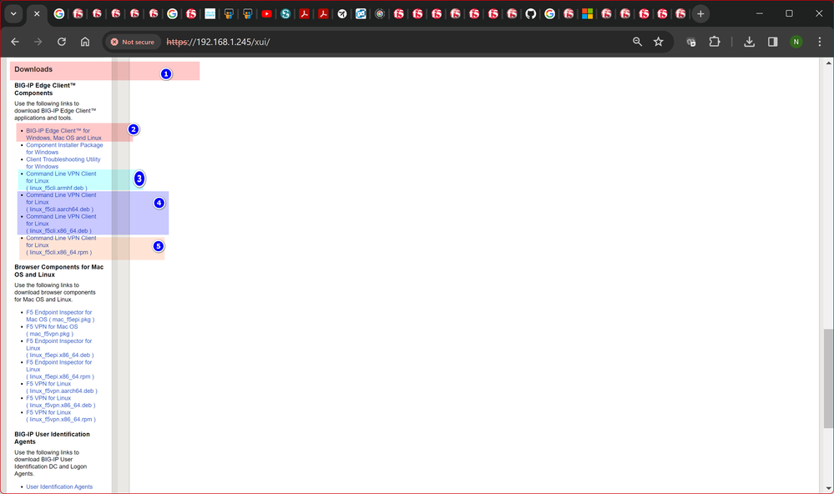The image size is (834, 494).
Task: Go back to the previous page
Action: 15,42
